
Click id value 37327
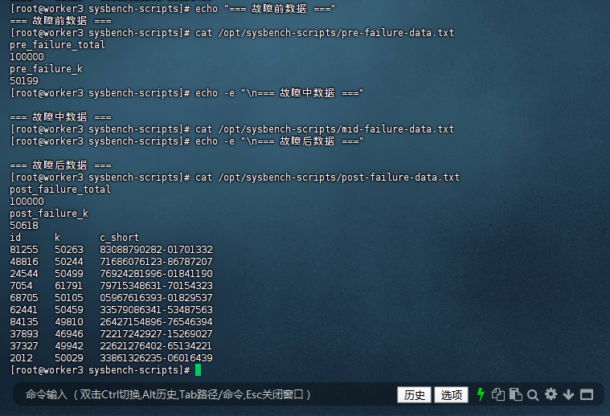24,346
